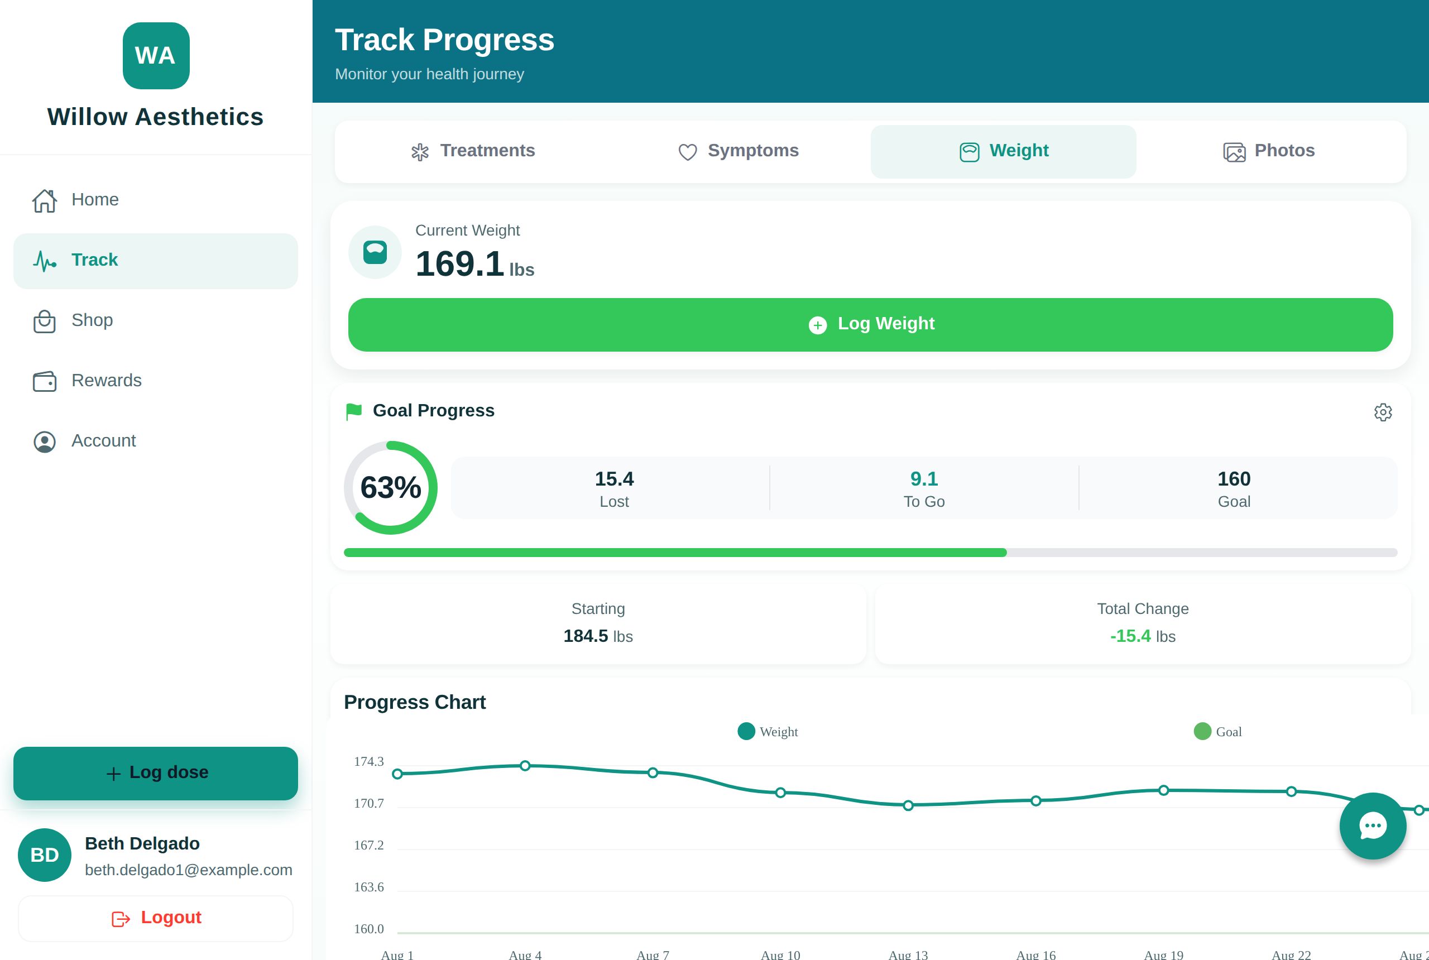The image size is (1429, 960).
Task: Click the BD user avatar
Action: tap(45, 855)
